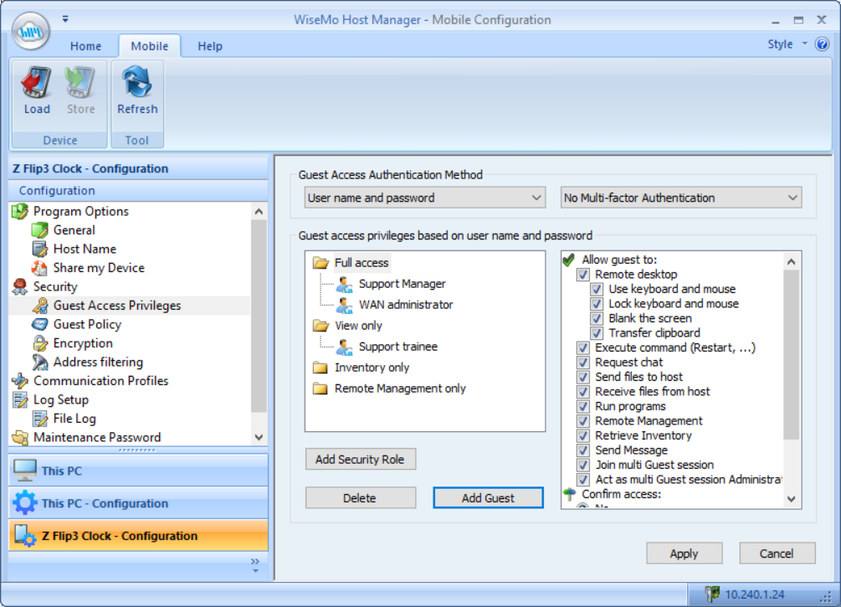Open the Help tab
Viewport: 841px width, 607px height.
tap(210, 46)
